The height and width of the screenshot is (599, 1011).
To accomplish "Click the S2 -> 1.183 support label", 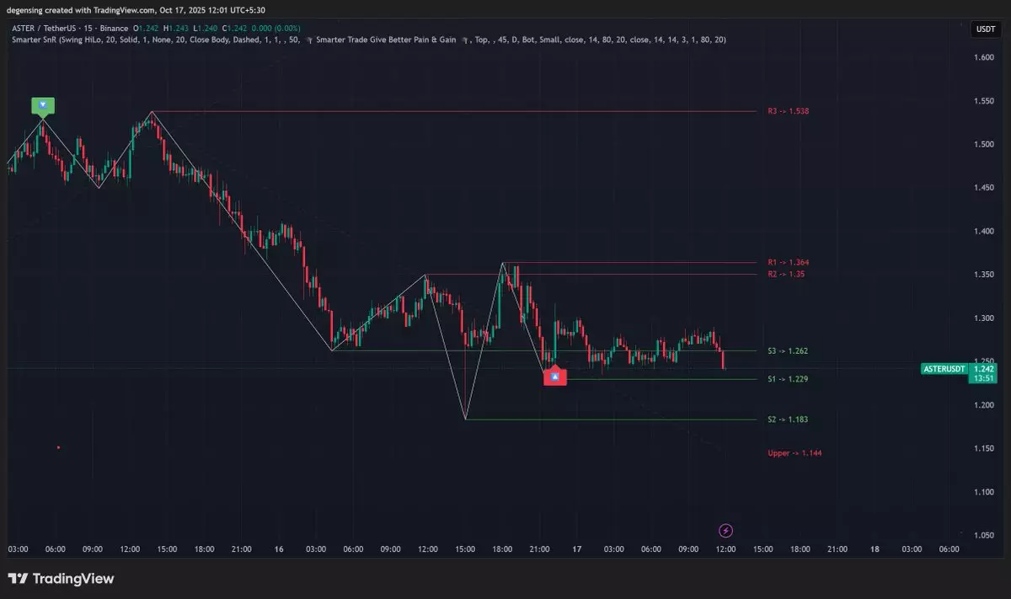I will point(788,420).
